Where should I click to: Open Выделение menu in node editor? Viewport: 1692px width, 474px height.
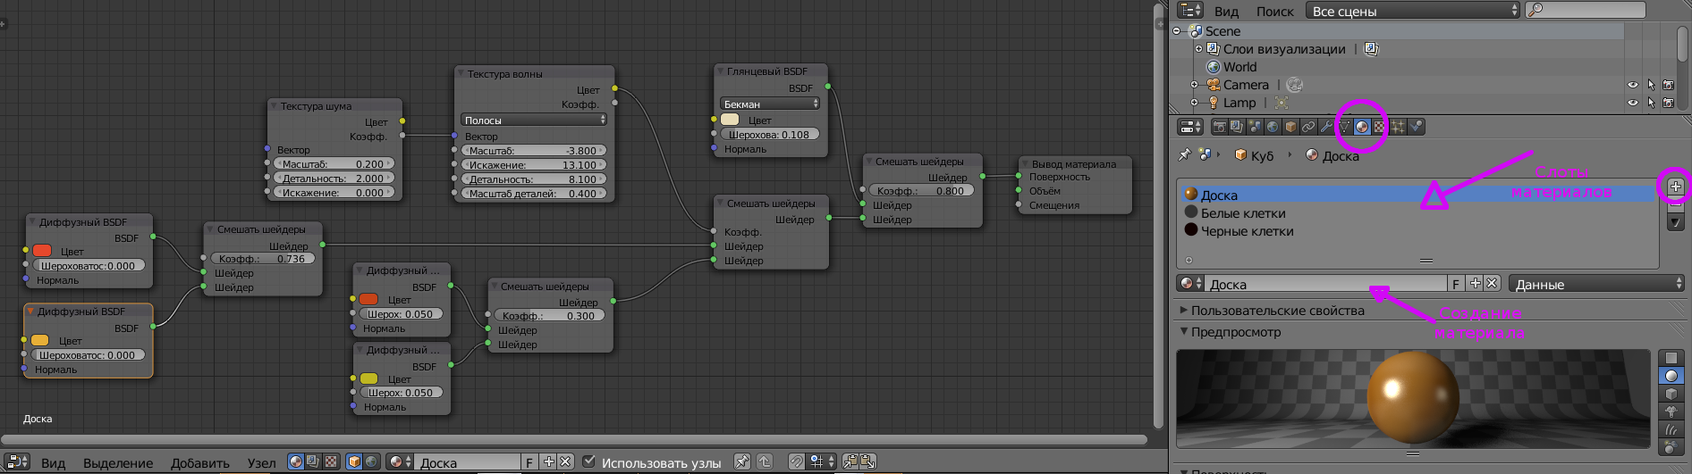pyautogui.click(x=118, y=462)
